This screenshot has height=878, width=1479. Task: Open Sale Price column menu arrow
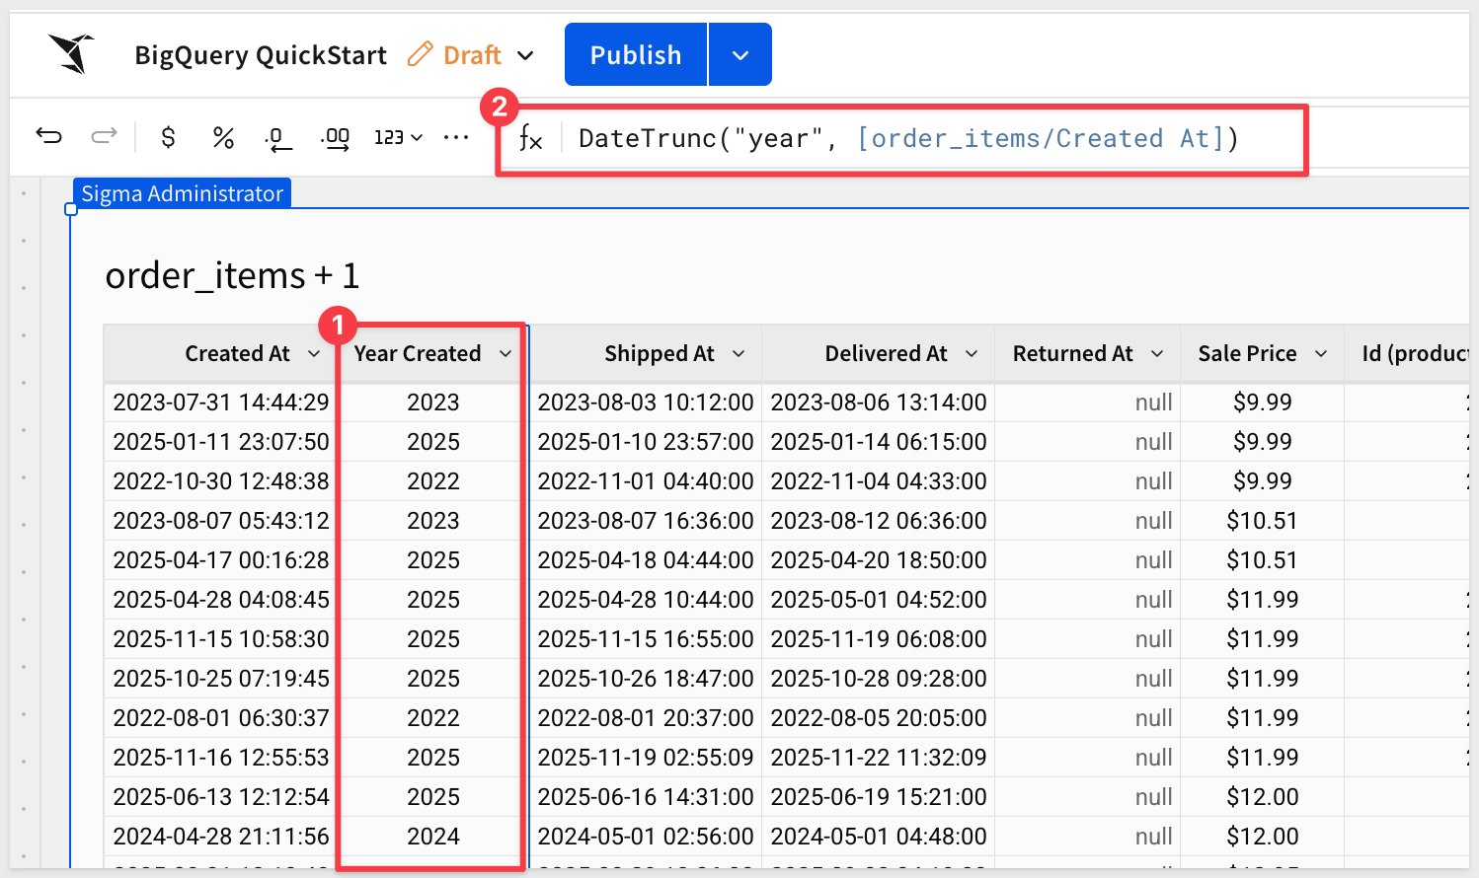[1321, 354]
